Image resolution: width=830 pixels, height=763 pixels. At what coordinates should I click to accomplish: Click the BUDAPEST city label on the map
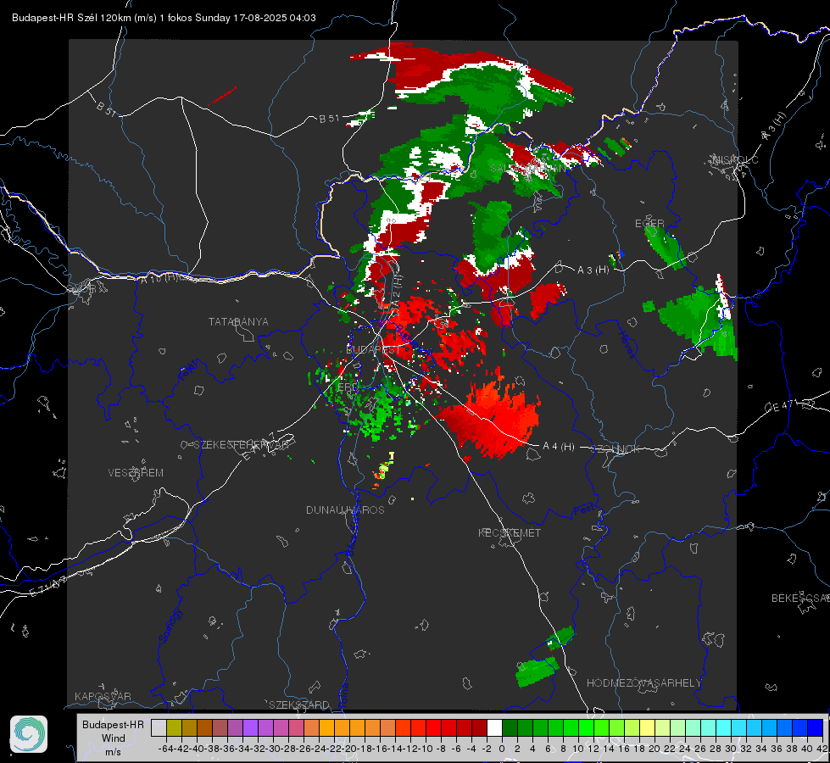click(373, 350)
